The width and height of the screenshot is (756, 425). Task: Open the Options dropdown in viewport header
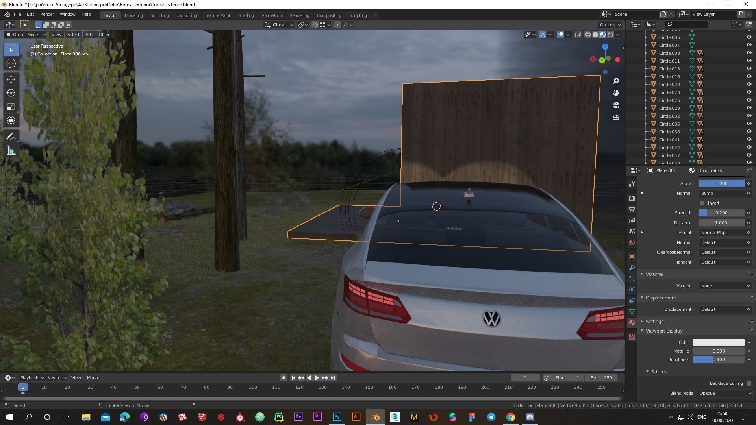coord(610,25)
